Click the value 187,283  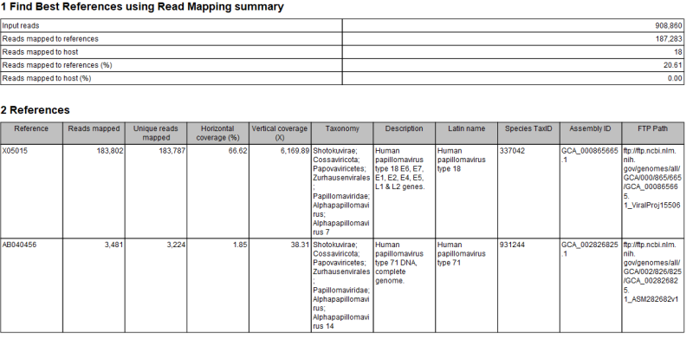pyautogui.click(x=669, y=39)
